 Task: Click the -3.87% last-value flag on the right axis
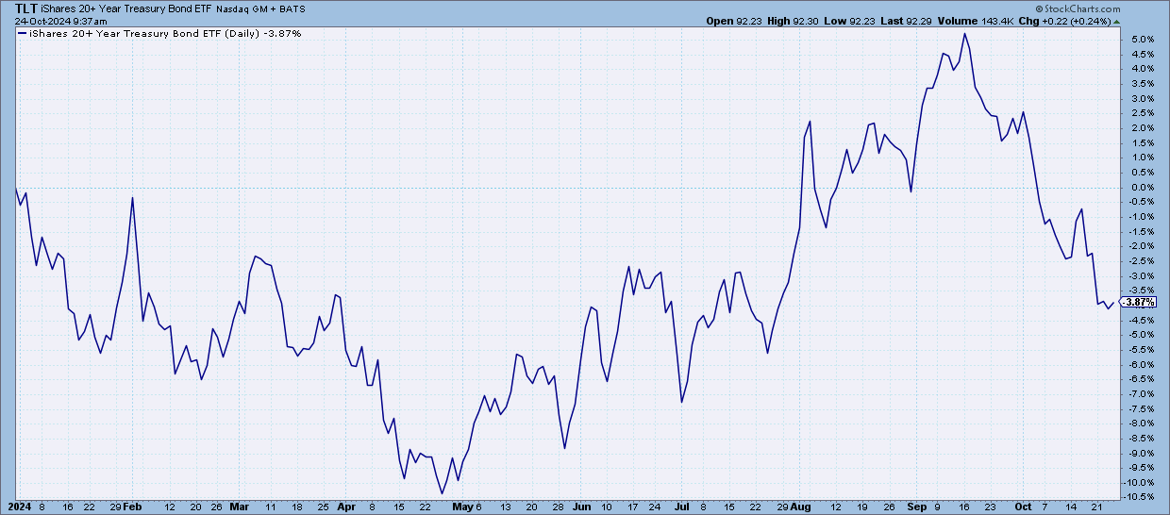coord(1141,302)
